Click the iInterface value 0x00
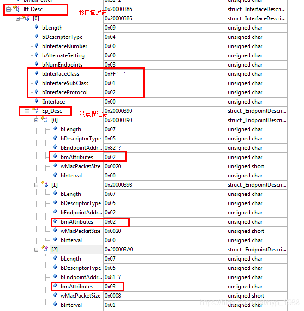 110,102
